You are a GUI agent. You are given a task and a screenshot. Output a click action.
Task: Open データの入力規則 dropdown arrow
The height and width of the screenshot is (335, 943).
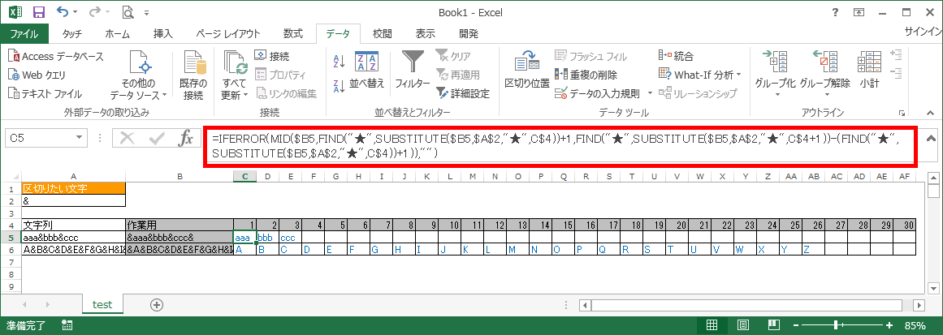[x=650, y=93]
